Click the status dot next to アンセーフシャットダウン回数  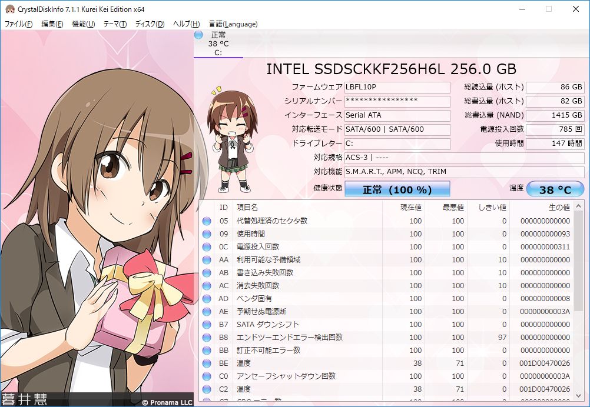206,376
